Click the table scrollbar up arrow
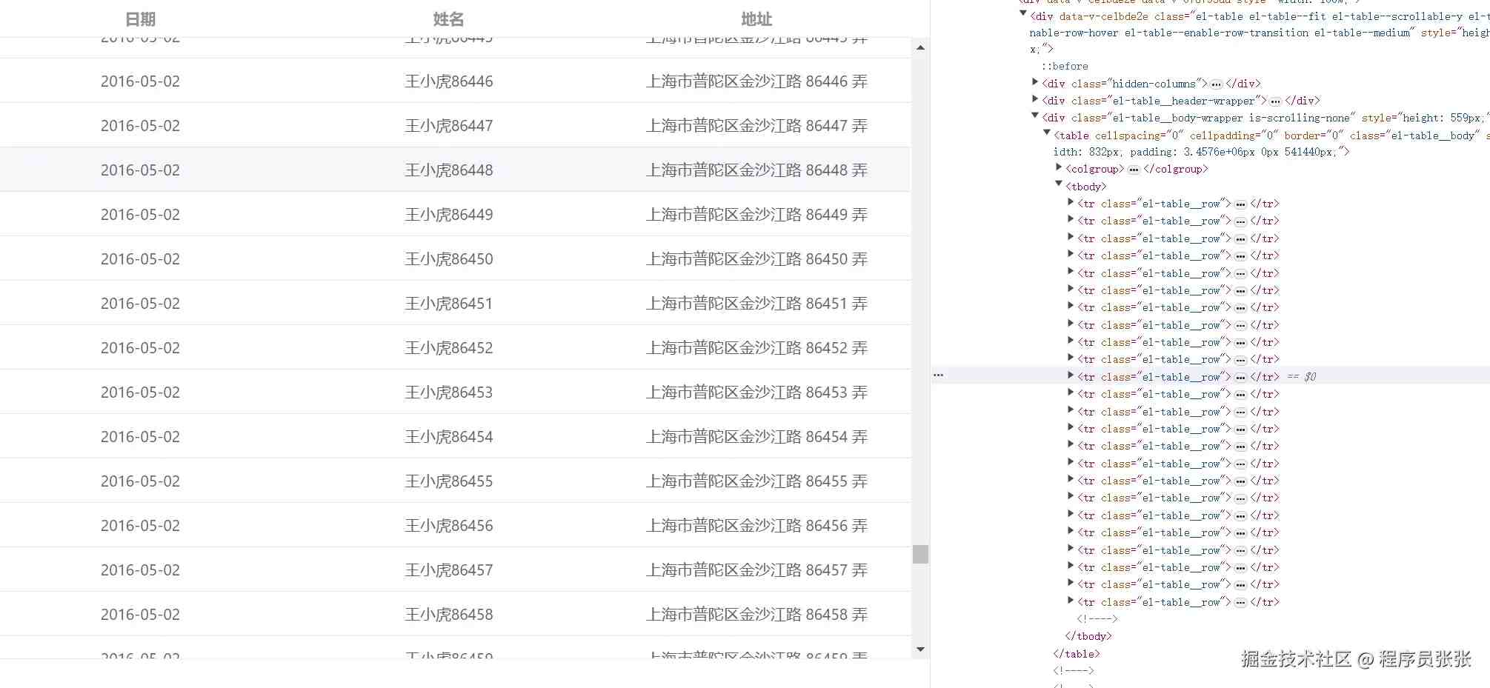This screenshot has height=688, width=1490. point(920,47)
